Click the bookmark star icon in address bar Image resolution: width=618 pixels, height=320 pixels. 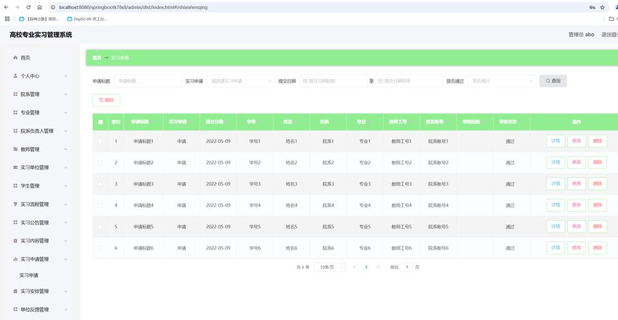pyautogui.click(x=602, y=7)
